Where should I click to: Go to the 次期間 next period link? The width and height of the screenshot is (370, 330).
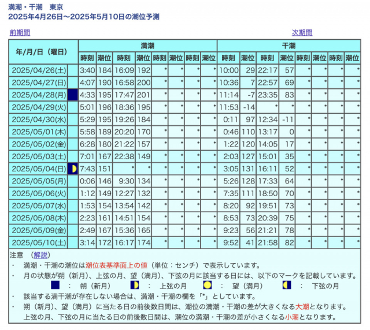pos(302,33)
